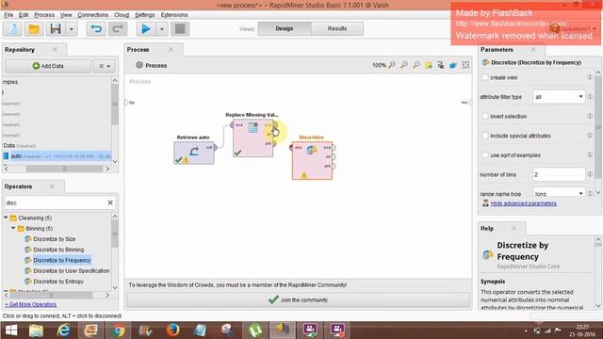
Task: Toggle the create view checkbox
Action: (485, 77)
